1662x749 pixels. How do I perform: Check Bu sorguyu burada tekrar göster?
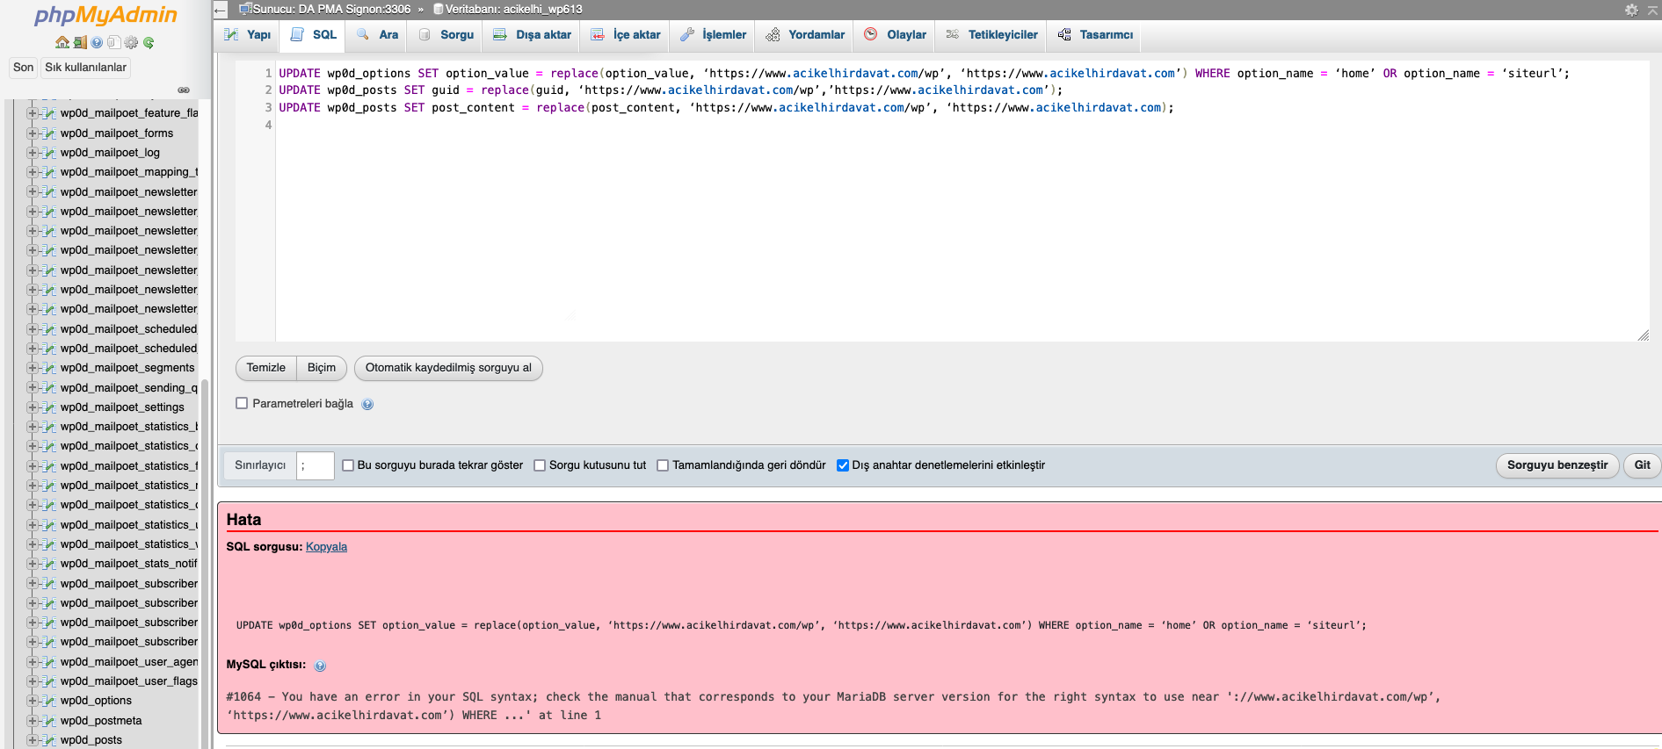tap(348, 465)
